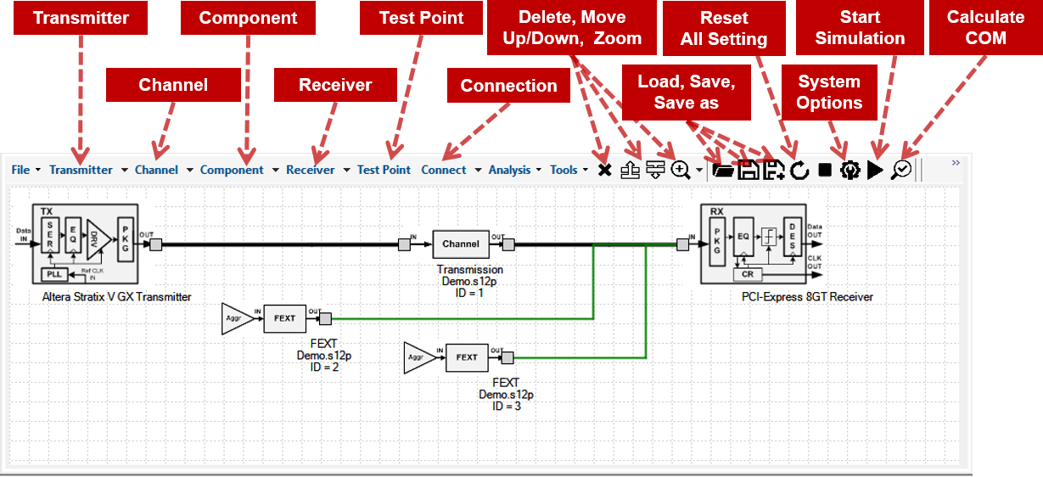Click the 'Altera Stratix V GX Transmitter' label
This screenshot has height=477, width=1043.
(116, 297)
